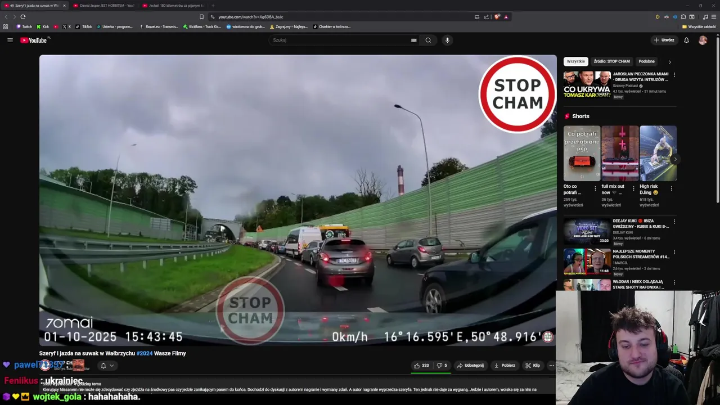Open the X bookmark

coord(66,26)
